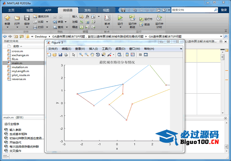Image resolution: width=231 pixels, height=161 pixels.
Task: Open the address bar path dropdown arrow
Action: pos(221,36)
